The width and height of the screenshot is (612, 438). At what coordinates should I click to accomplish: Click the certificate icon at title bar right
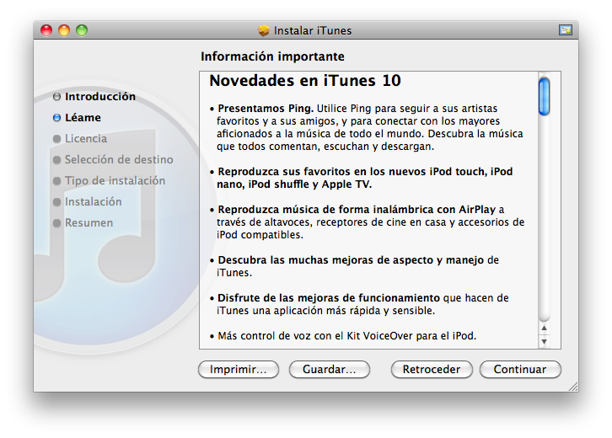pyautogui.click(x=565, y=30)
